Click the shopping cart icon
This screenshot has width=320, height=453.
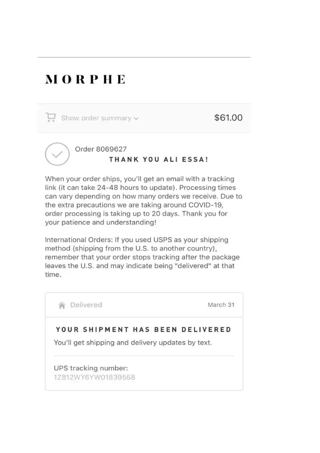pyautogui.click(x=51, y=118)
